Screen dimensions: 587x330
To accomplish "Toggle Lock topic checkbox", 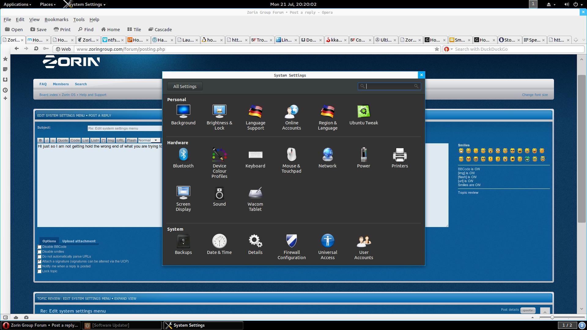I will 39,271.
